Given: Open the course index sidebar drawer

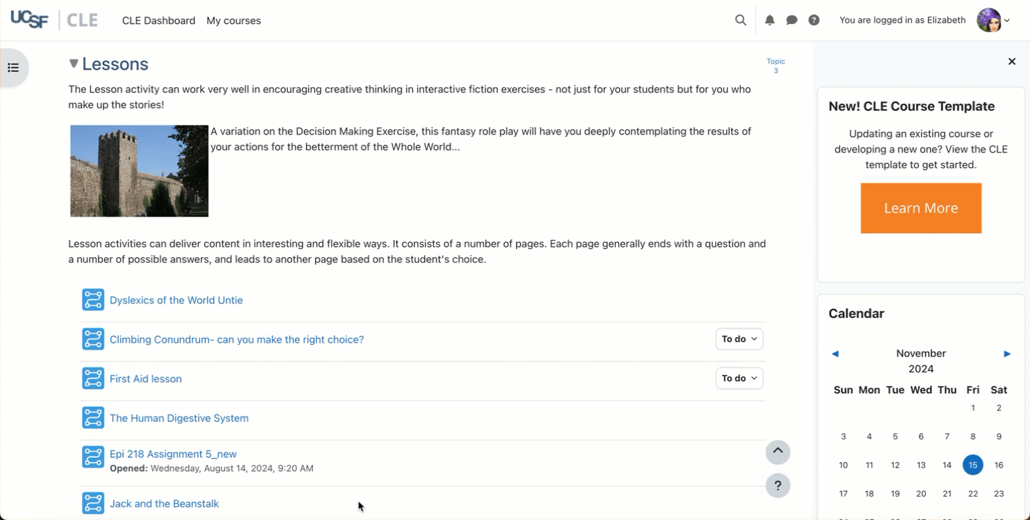Looking at the screenshot, I should point(13,68).
